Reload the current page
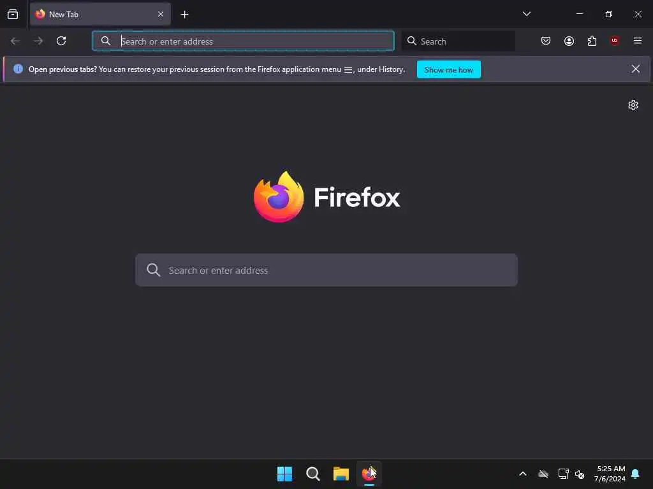The height and width of the screenshot is (489, 653). (x=61, y=41)
